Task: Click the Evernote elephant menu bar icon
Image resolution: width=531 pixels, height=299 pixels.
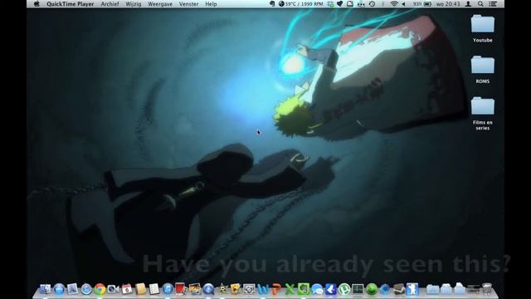Action: (272, 4)
